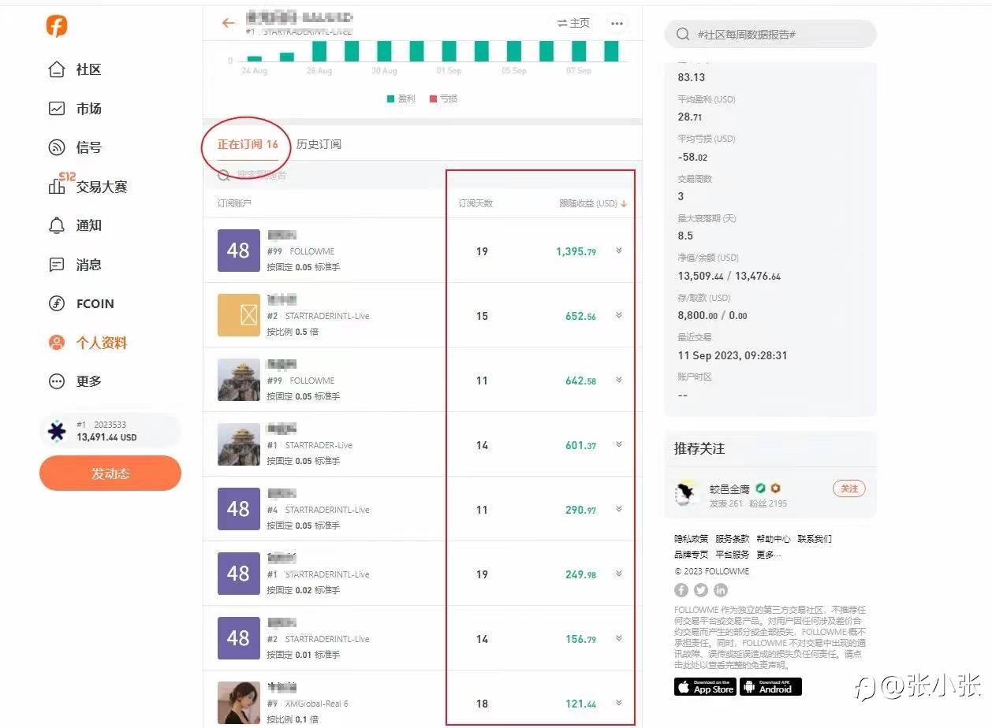Expand the row with 601.37 profit
The image size is (992, 728).
(x=619, y=445)
